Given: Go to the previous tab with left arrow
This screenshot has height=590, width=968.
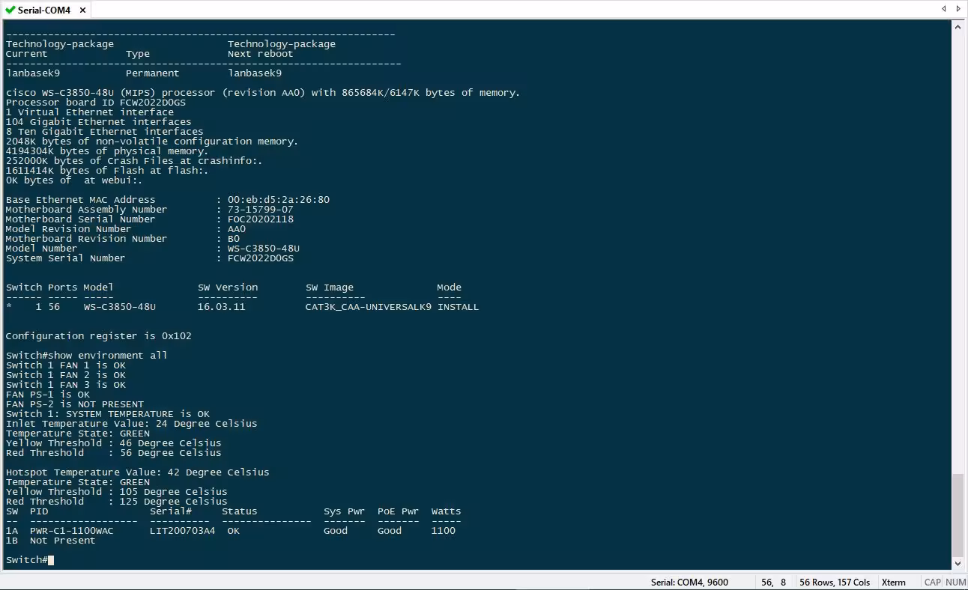Looking at the screenshot, I should [x=944, y=9].
